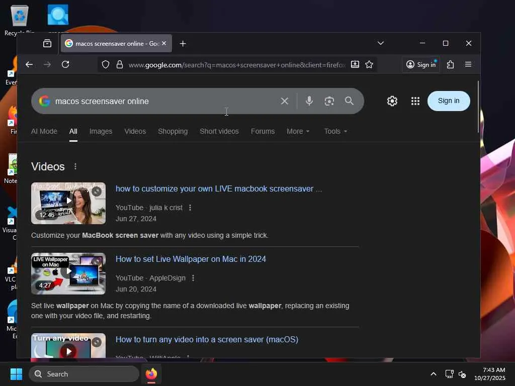515x386 pixels.
Task: Play the Turn any video thumbnail
Action: tap(68, 346)
